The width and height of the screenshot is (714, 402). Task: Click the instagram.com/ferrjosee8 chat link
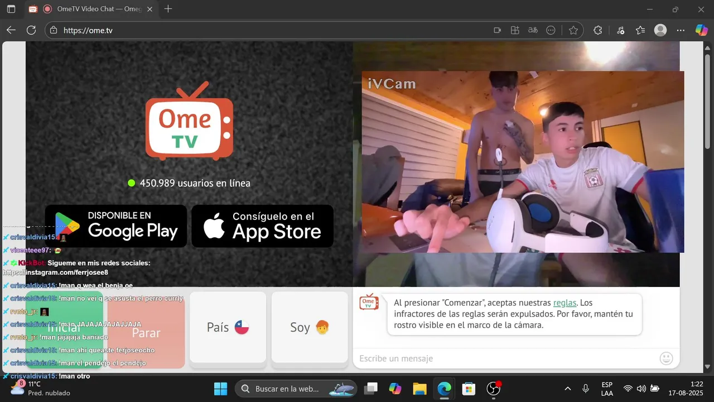point(56,272)
